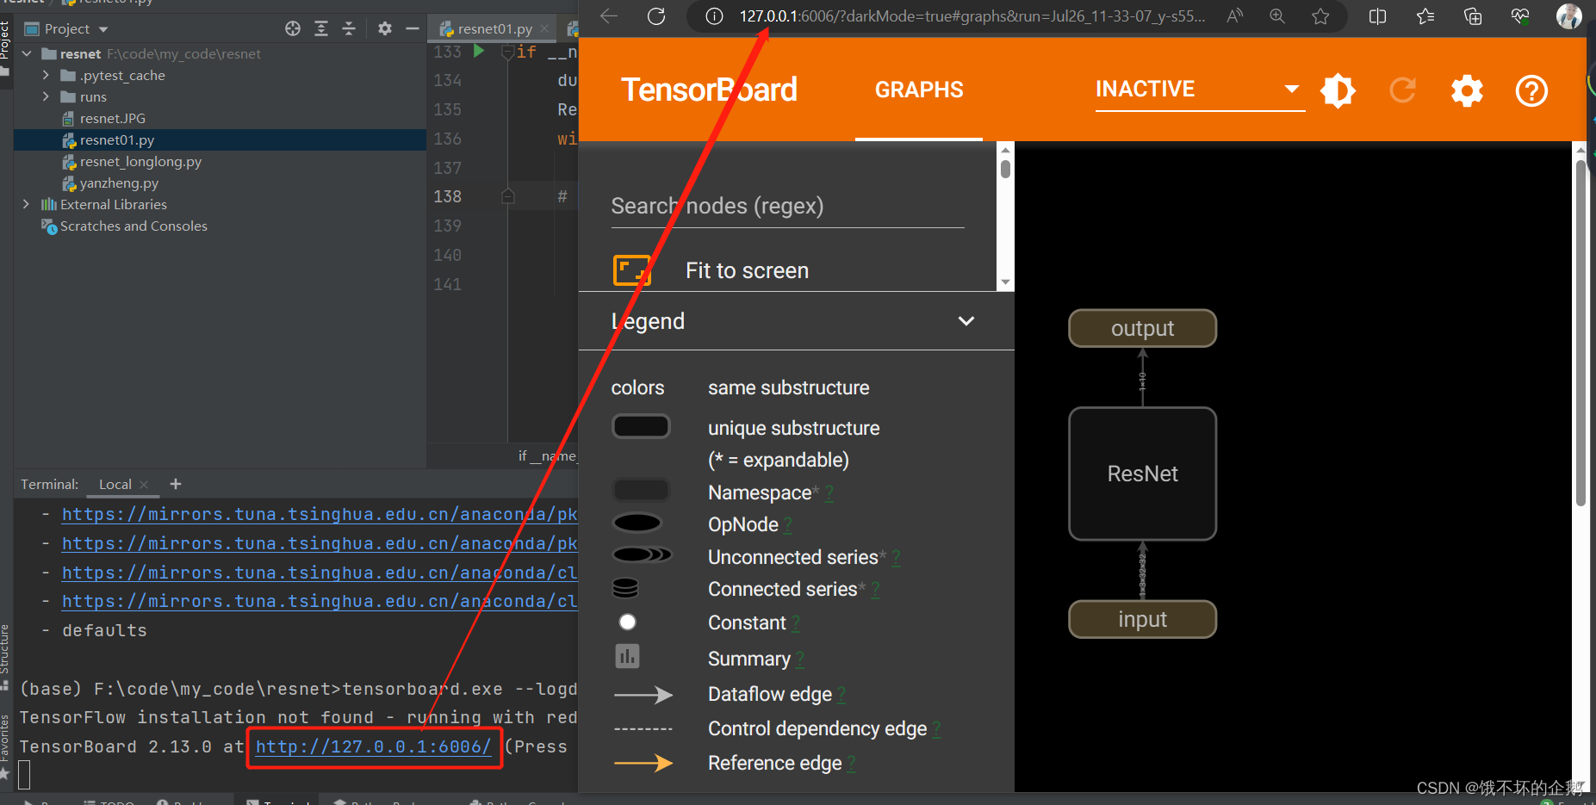Open the Project view dropdown
Image resolution: width=1596 pixels, height=805 pixels.
[103, 29]
